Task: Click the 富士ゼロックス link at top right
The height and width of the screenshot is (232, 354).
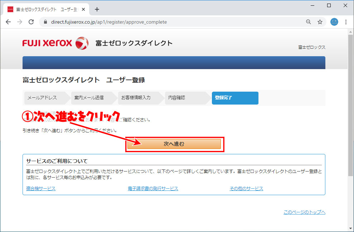Action: pos(312,47)
